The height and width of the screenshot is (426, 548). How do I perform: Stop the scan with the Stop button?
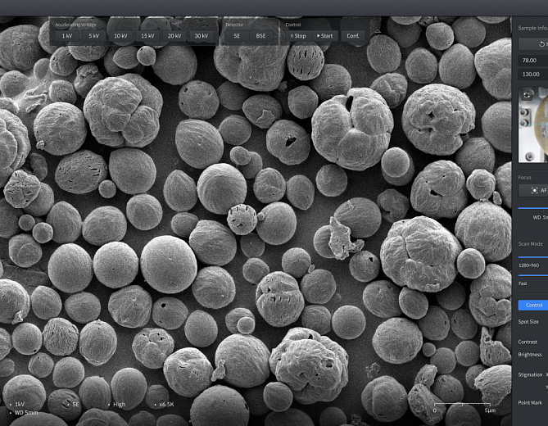point(298,36)
